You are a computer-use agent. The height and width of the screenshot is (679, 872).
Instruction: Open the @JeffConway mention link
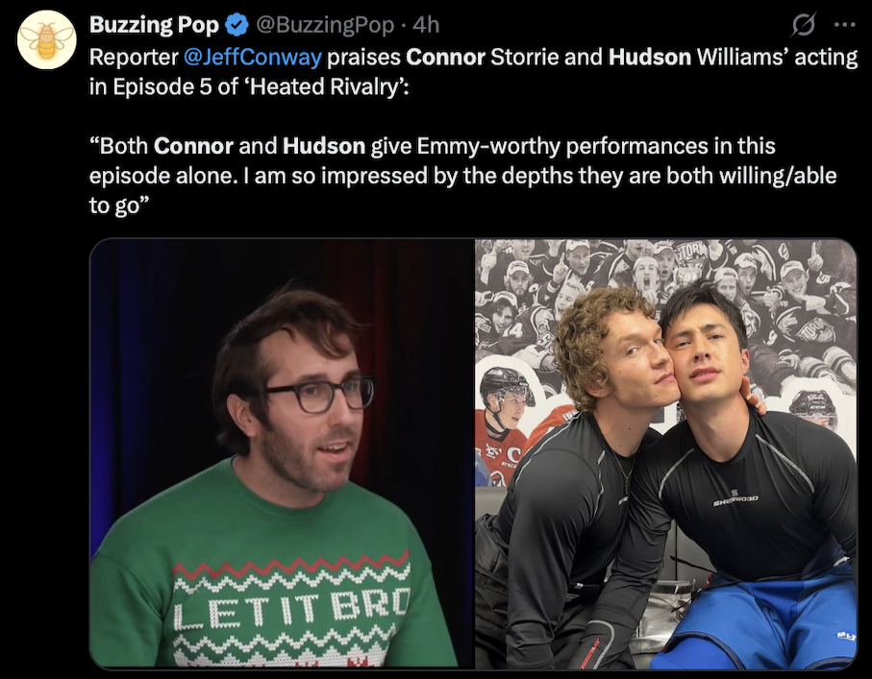pos(252,58)
